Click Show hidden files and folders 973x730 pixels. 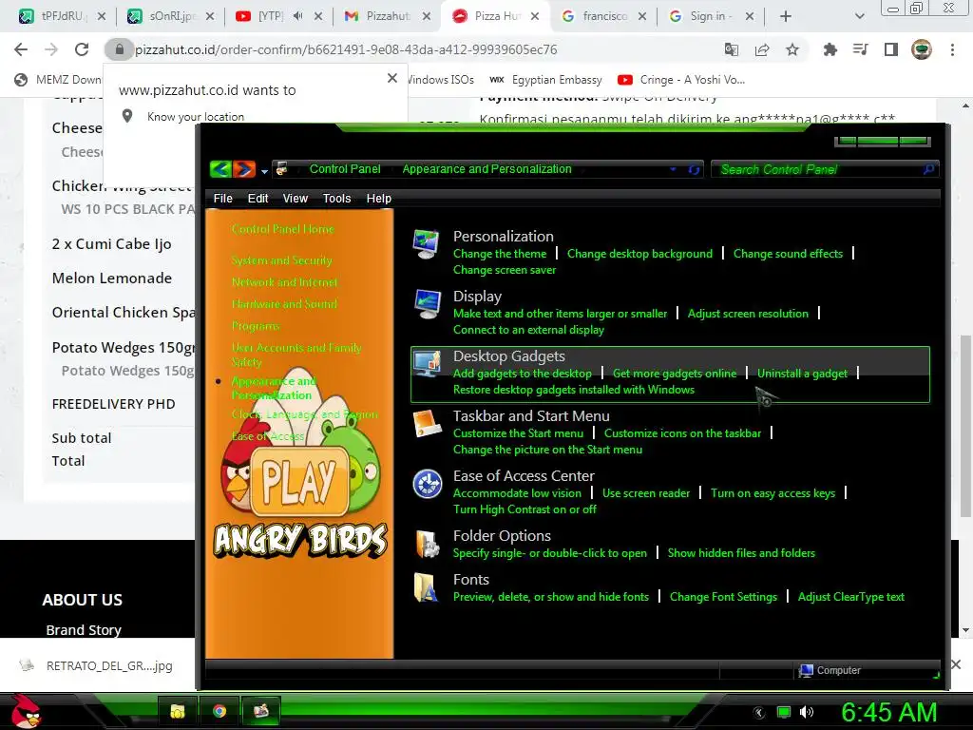click(x=741, y=553)
